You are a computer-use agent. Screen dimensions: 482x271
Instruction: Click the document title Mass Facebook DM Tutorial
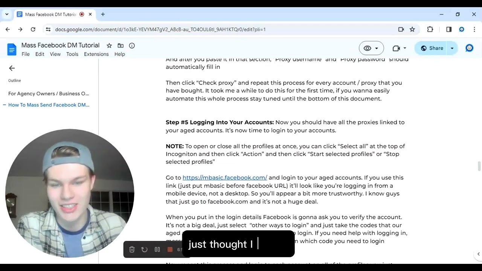point(60,46)
